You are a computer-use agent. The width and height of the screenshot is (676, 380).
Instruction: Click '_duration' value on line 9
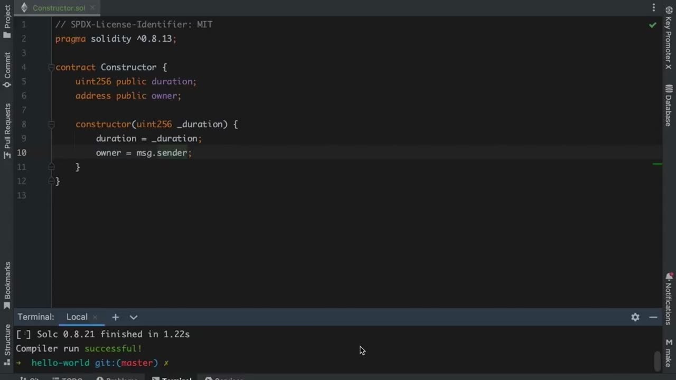pyautogui.click(x=174, y=138)
